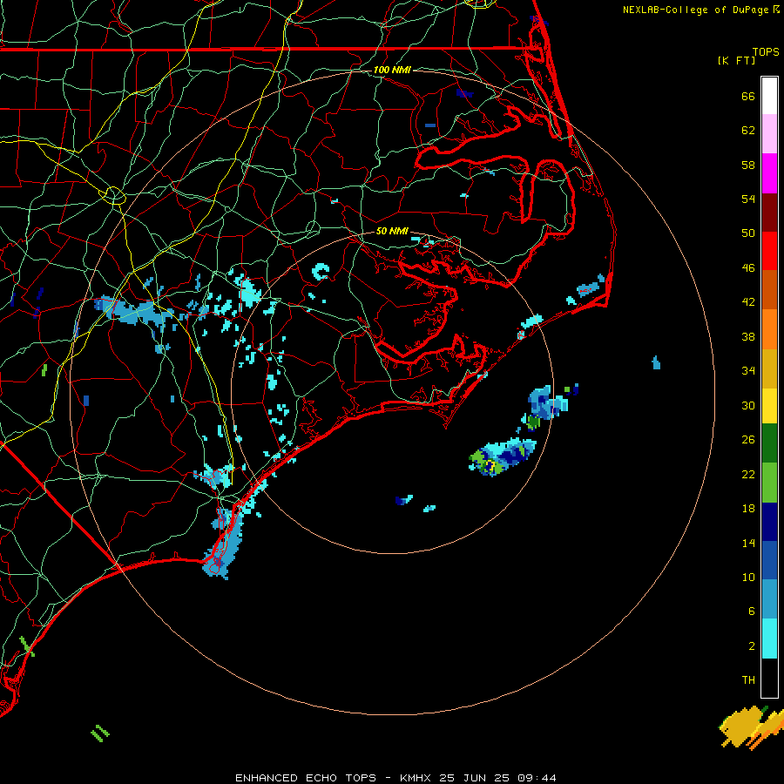Click the 18 legend value label
This screenshot has height=784, width=784.
(748, 509)
